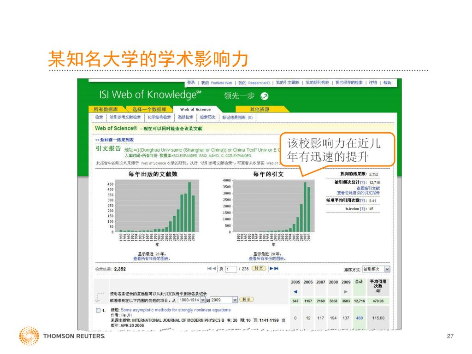Open 被引参考文献检索 menu item
The height and width of the screenshot is (354, 472).
(x=125, y=118)
